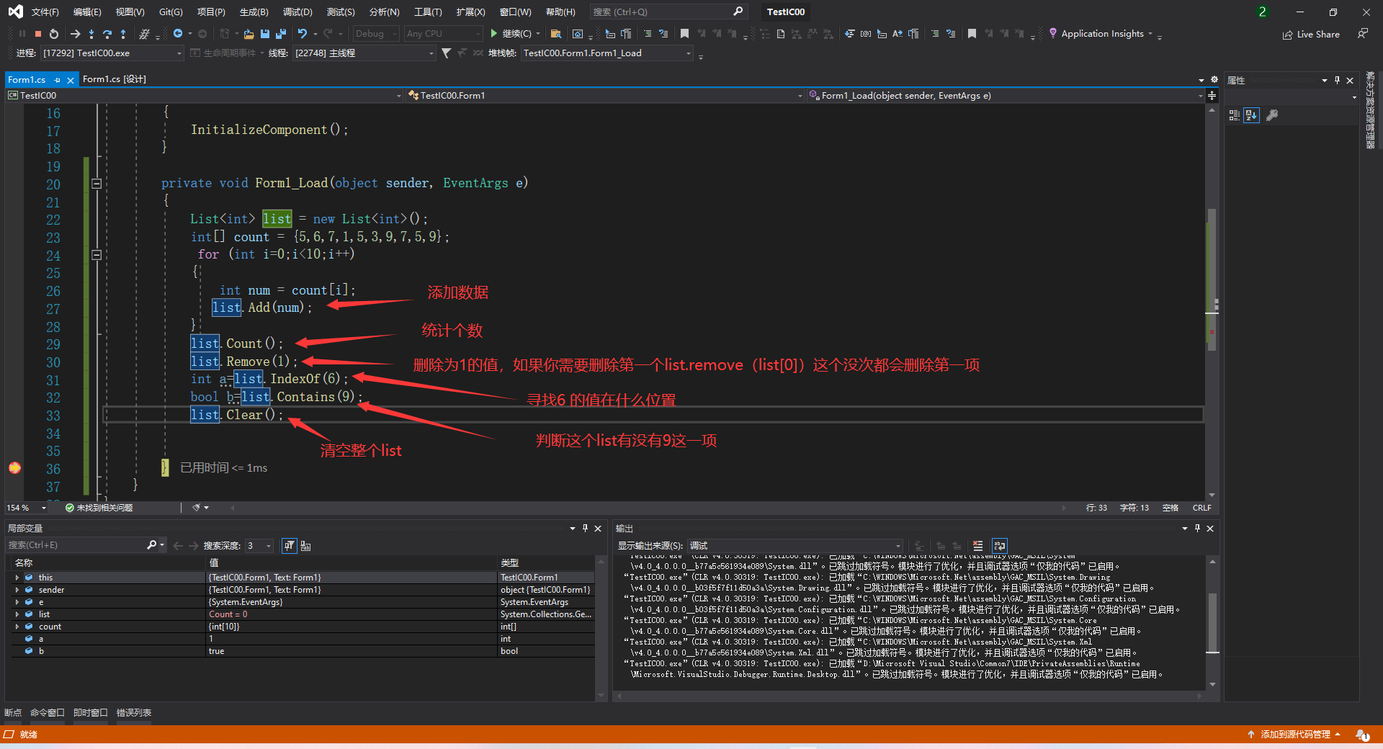The width and height of the screenshot is (1383, 749).
Task: Undo the last edit
Action: coord(303,34)
